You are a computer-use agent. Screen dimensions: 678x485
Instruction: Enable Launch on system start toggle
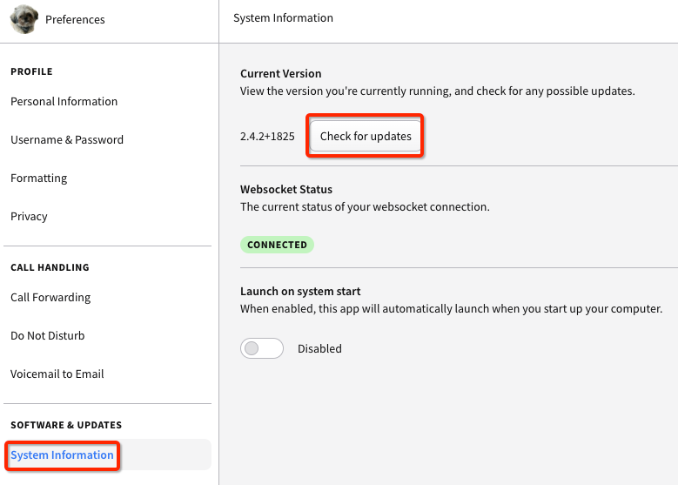point(262,348)
